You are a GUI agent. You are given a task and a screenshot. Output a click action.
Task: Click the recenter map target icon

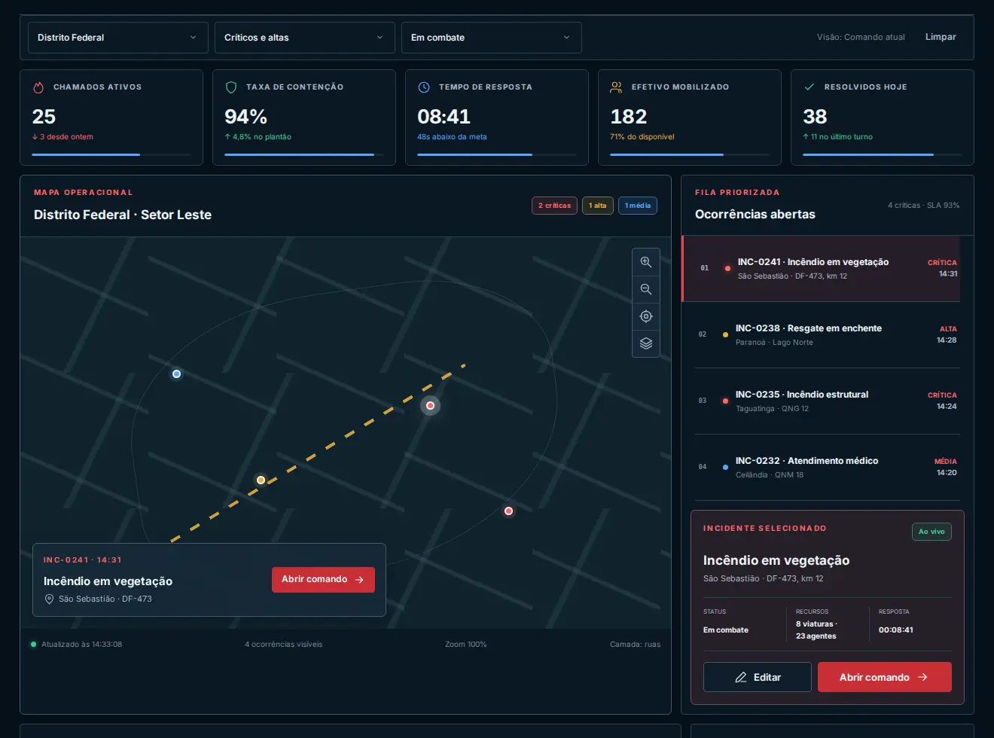pyautogui.click(x=645, y=316)
